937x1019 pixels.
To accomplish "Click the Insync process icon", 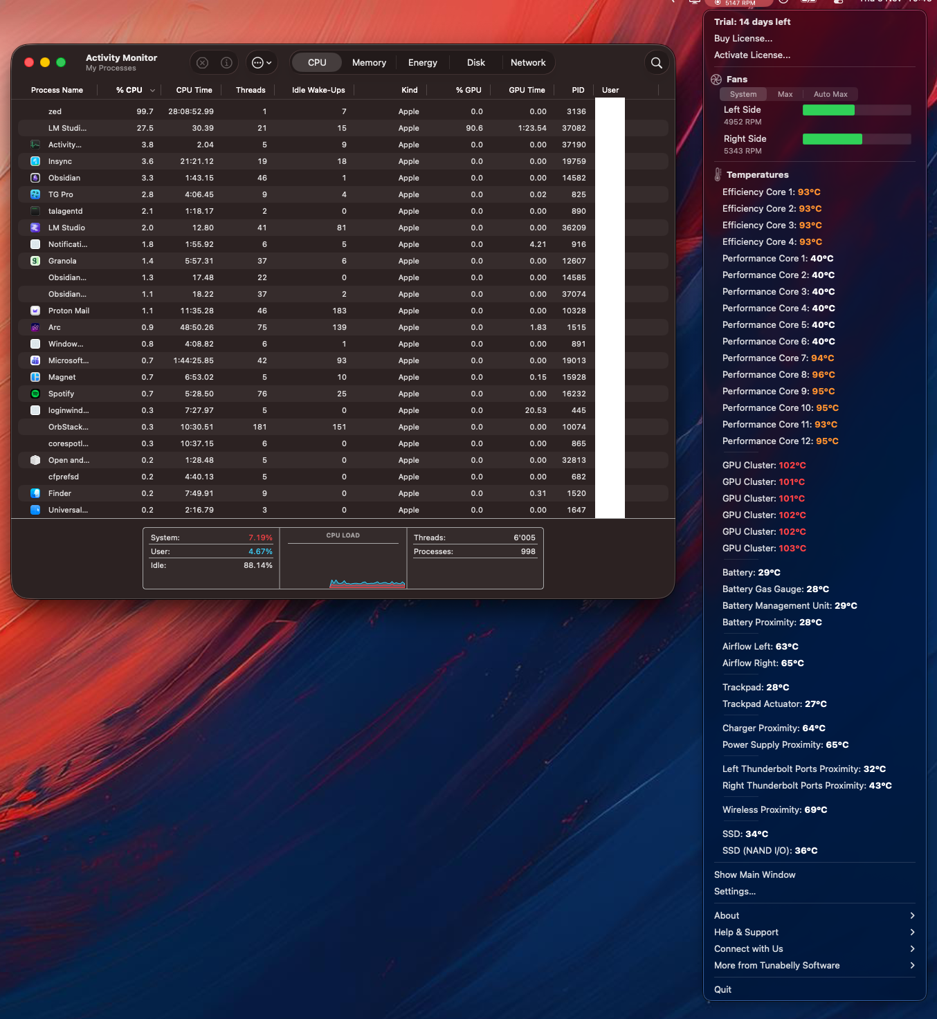I will [35, 161].
